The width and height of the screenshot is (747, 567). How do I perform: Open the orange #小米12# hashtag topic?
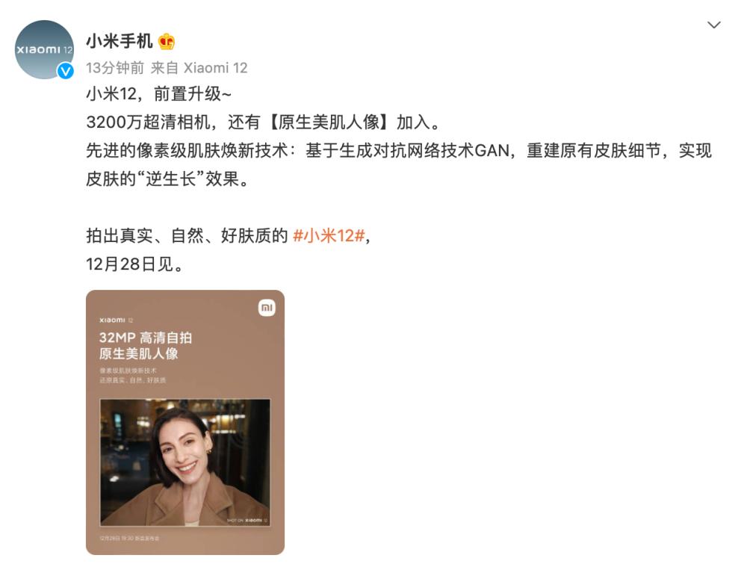(329, 235)
